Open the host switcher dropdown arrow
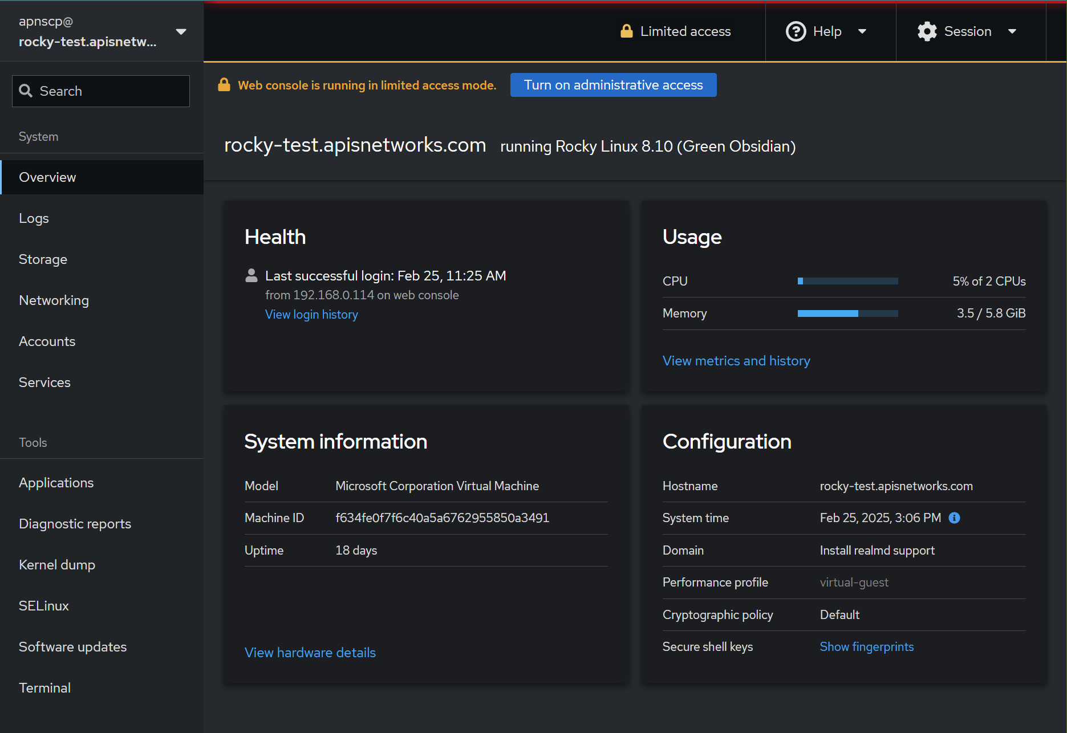The height and width of the screenshot is (733, 1067). [x=181, y=31]
